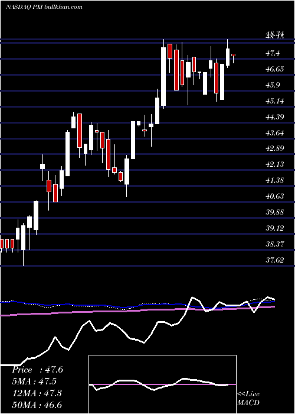The image size is (295, 414).
Task: Click the 45.9 price axis label
Action: pyautogui.click(x=273, y=85)
